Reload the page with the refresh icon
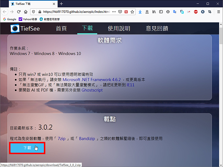 (x=19, y=12)
